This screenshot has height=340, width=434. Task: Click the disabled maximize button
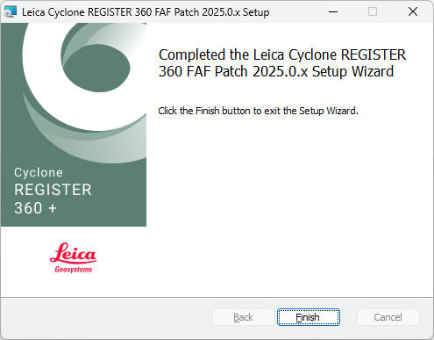click(x=373, y=11)
